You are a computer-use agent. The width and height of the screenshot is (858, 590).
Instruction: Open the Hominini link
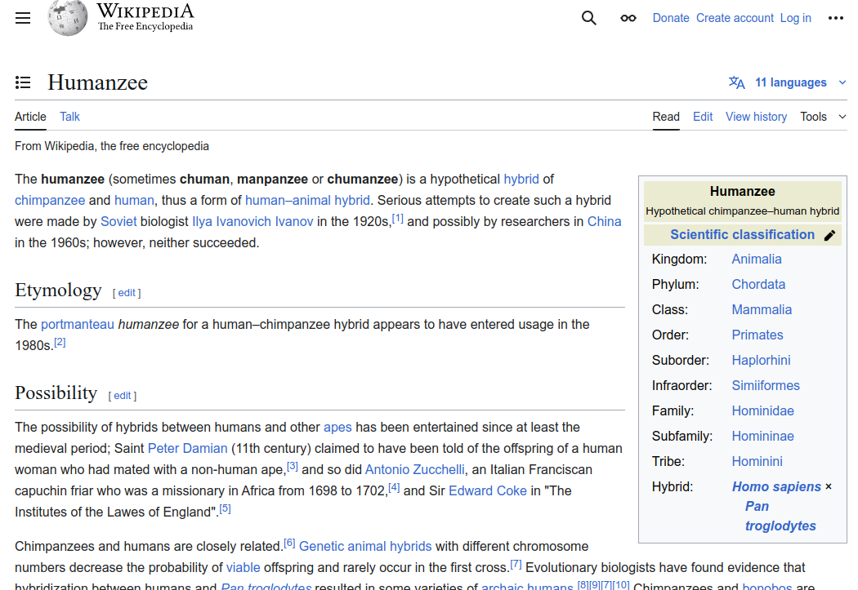pyautogui.click(x=757, y=462)
